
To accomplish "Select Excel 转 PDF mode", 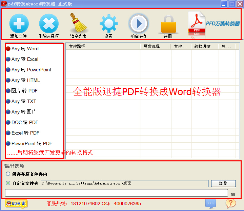I will click(x=23, y=133).
